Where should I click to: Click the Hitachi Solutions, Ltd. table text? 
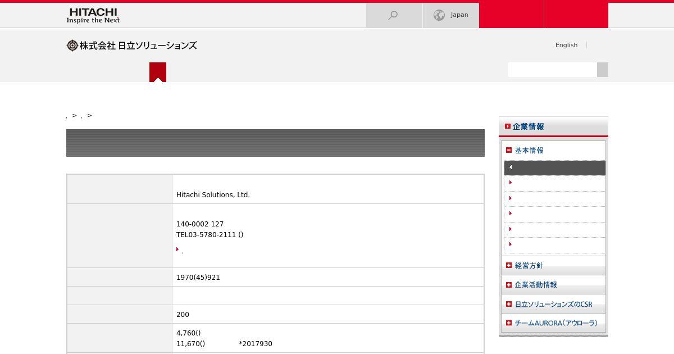tap(213, 195)
